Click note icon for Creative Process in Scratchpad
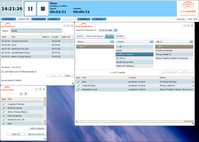 tap(4, 104)
